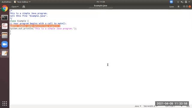Select the Text Editor dock icon
The width and height of the screenshot is (192, 108).
[5, 53]
